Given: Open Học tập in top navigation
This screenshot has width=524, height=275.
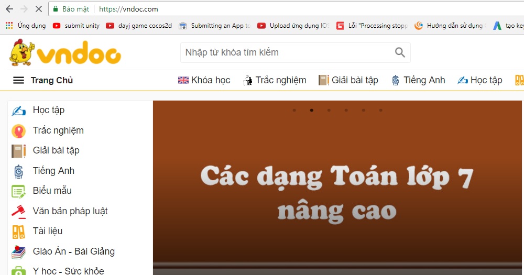Looking at the screenshot, I should (486, 80).
